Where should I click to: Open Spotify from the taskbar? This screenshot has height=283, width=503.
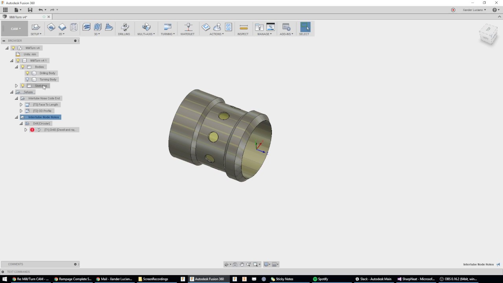point(320,279)
